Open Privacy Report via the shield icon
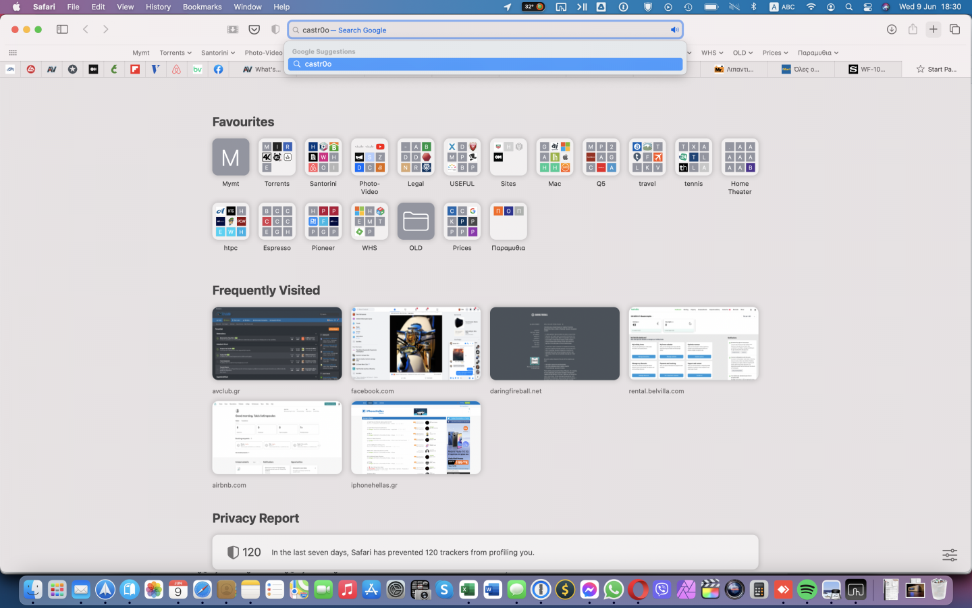 pyautogui.click(x=275, y=29)
